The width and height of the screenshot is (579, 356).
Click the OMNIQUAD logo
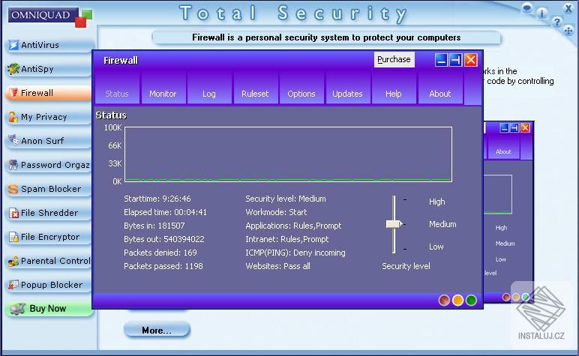click(x=49, y=17)
